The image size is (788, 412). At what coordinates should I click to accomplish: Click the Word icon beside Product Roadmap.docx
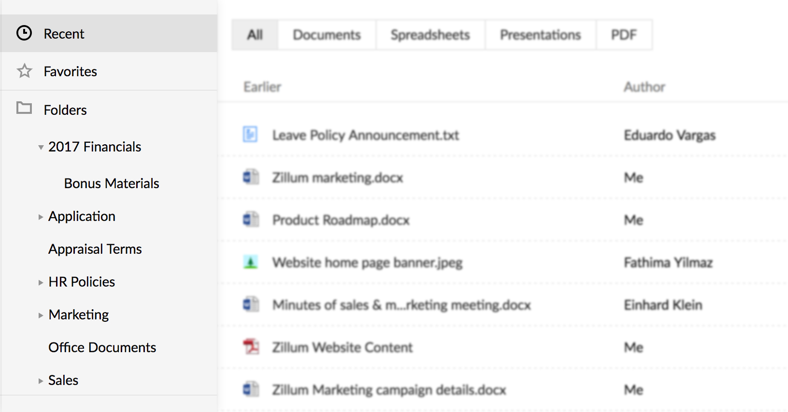(251, 220)
